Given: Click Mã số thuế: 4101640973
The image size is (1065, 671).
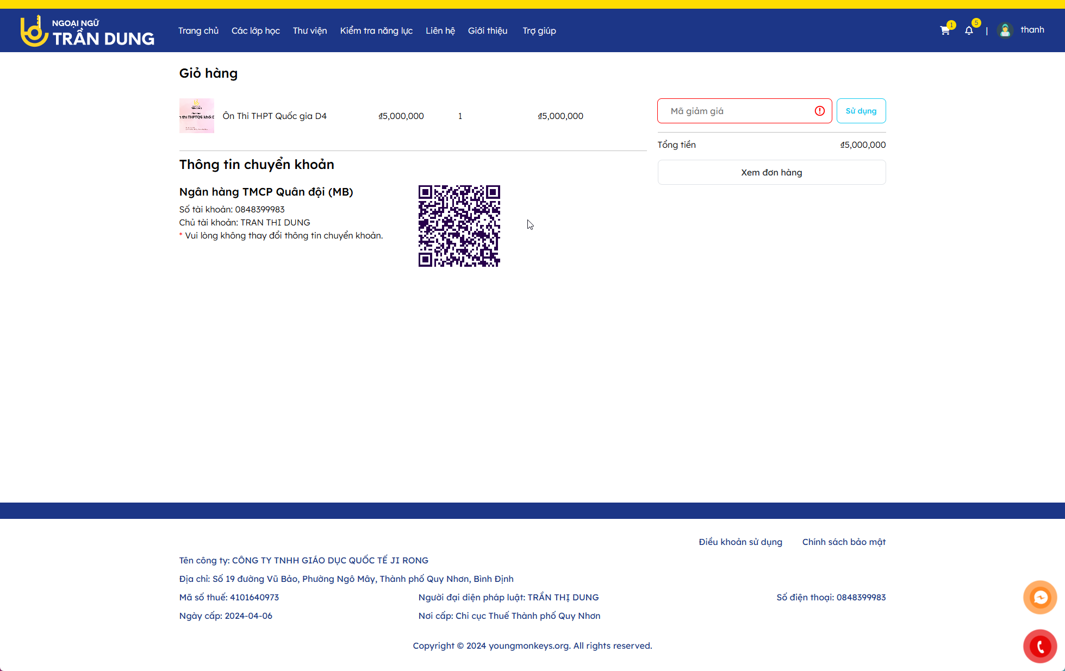Looking at the screenshot, I should (x=229, y=597).
